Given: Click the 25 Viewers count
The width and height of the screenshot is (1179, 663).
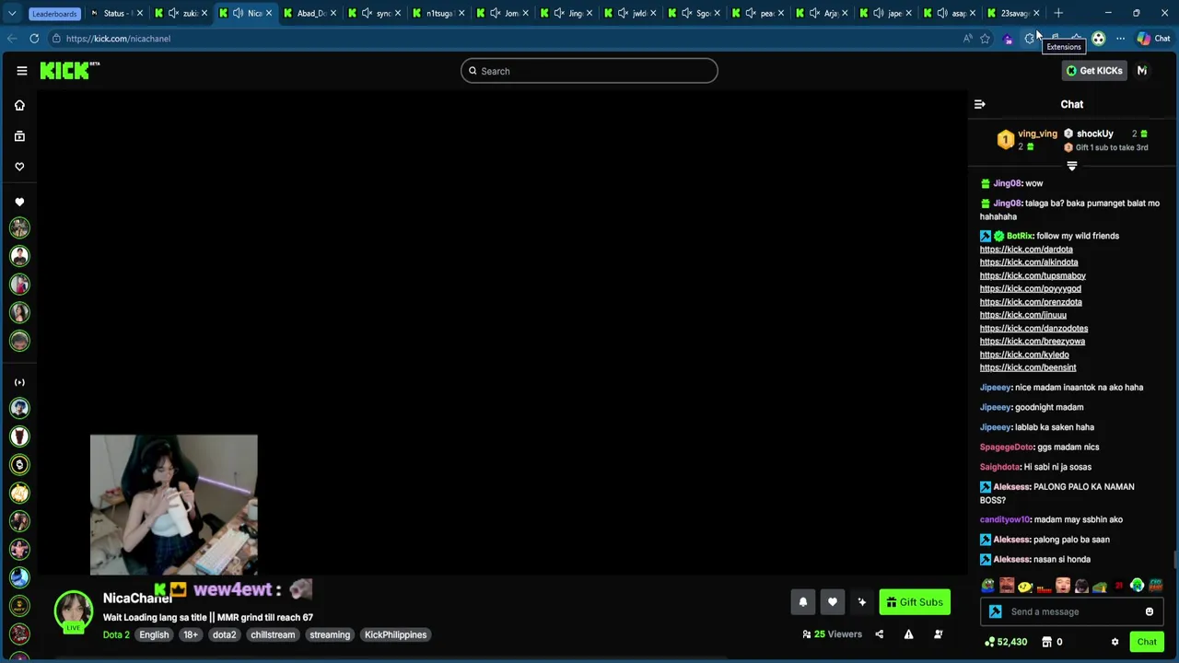Looking at the screenshot, I should tap(833, 634).
